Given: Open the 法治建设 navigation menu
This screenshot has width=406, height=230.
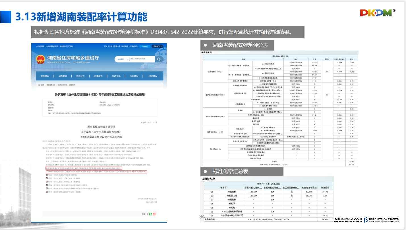Looking at the screenshot, I should coord(153,76).
